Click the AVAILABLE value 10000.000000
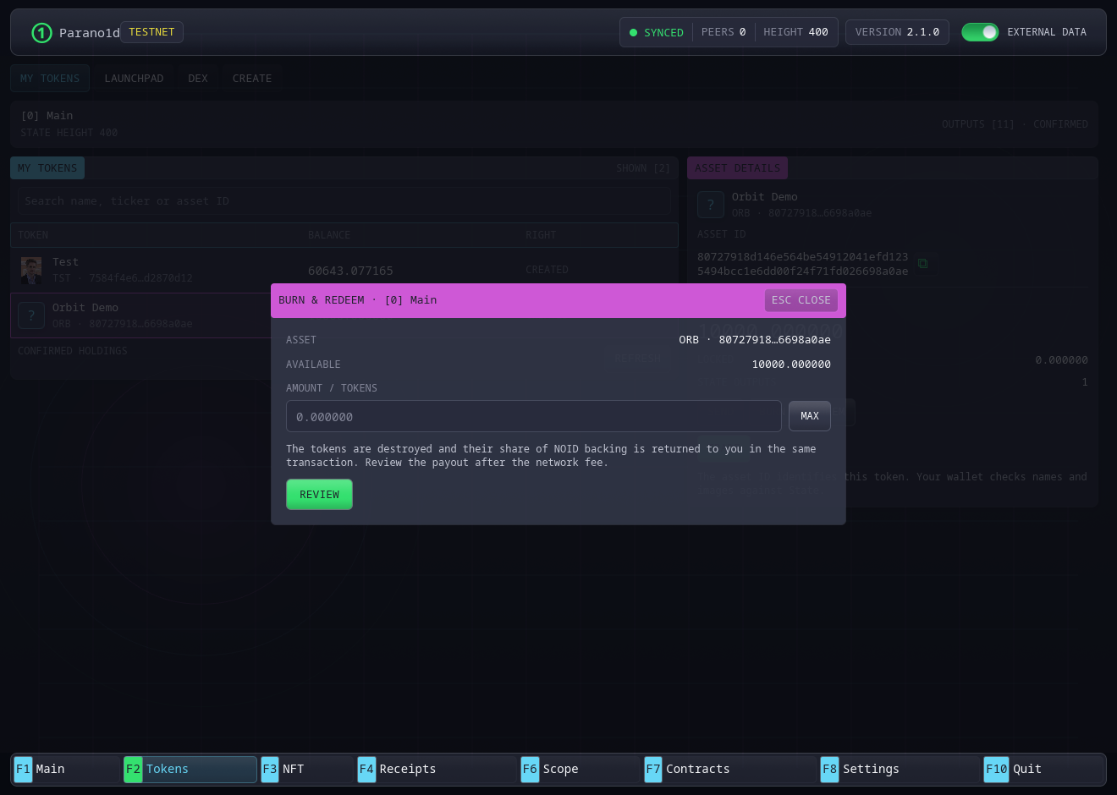Screen dimensions: 1117x795 [791, 365]
